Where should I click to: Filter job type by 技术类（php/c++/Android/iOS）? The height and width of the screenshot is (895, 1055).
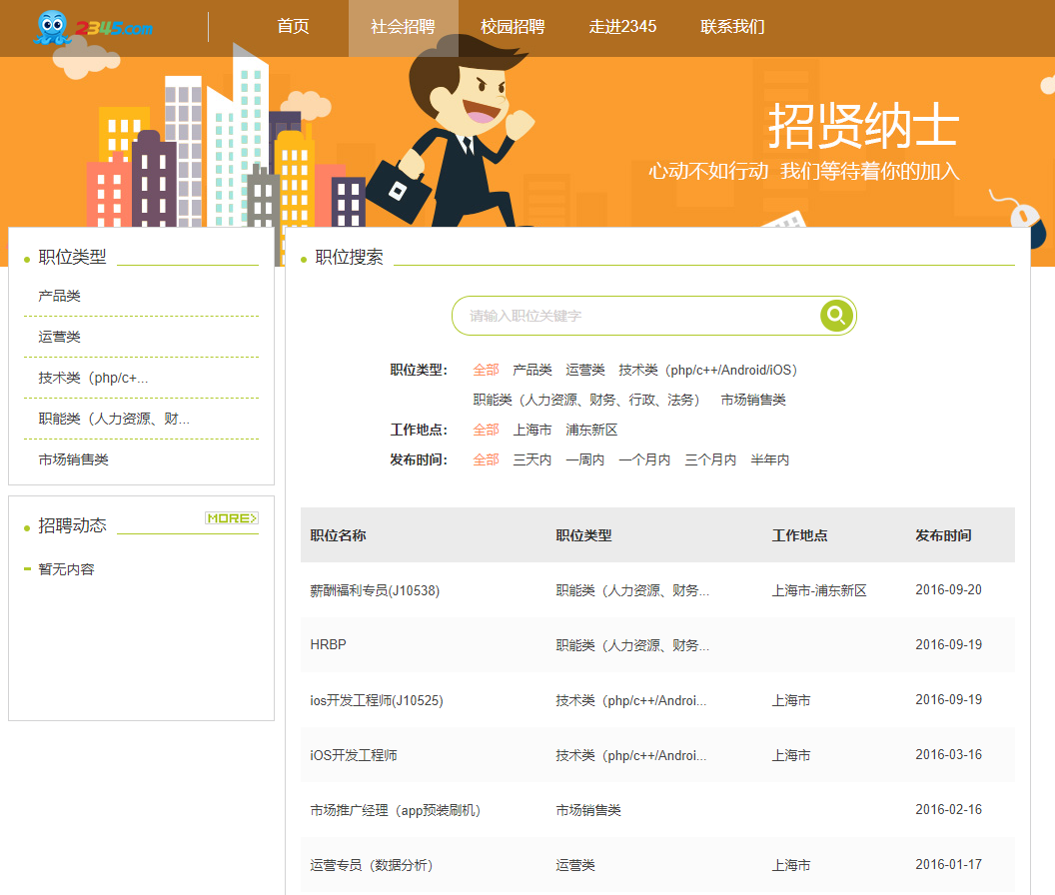(707, 370)
